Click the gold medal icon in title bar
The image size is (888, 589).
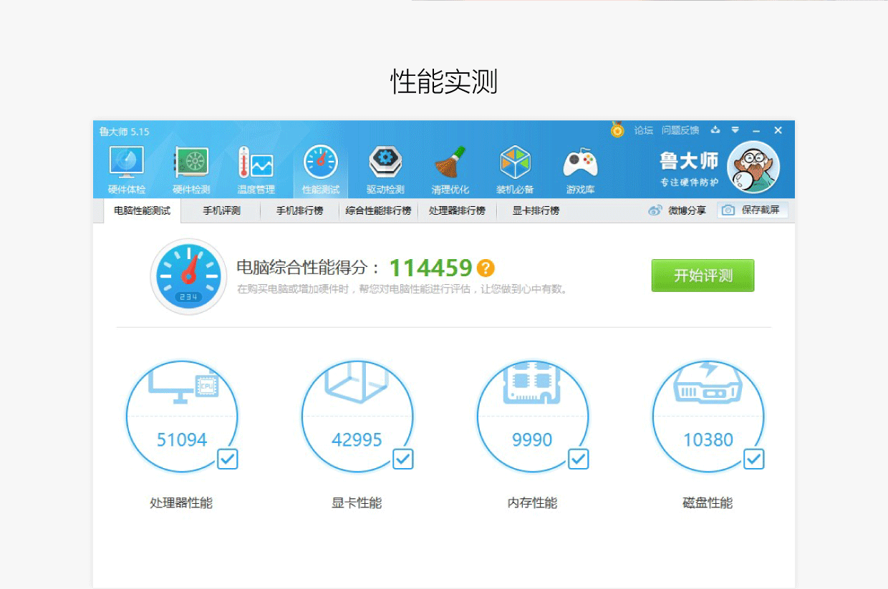coord(617,130)
